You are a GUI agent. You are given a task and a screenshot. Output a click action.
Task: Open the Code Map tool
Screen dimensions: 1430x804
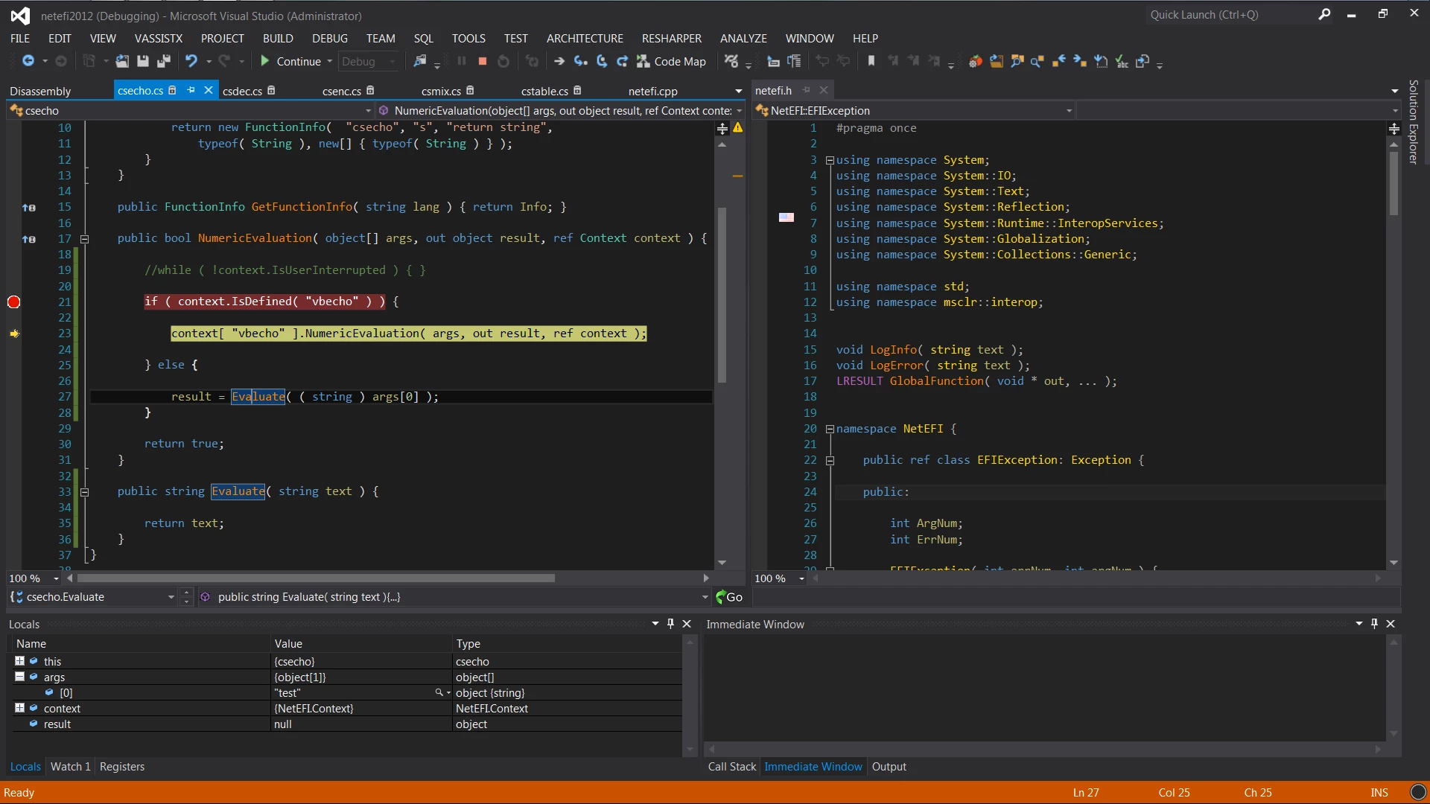671,62
